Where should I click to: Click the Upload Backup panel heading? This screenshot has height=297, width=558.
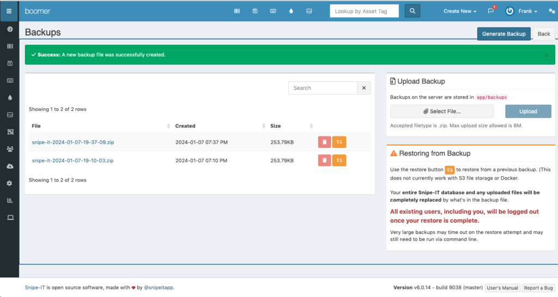click(421, 82)
